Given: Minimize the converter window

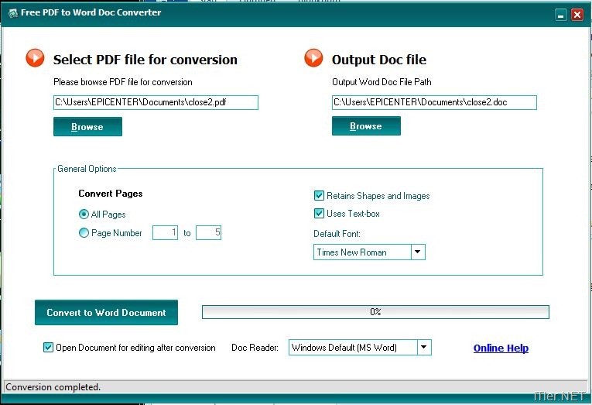Looking at the screenshot, I should (561, 15).
